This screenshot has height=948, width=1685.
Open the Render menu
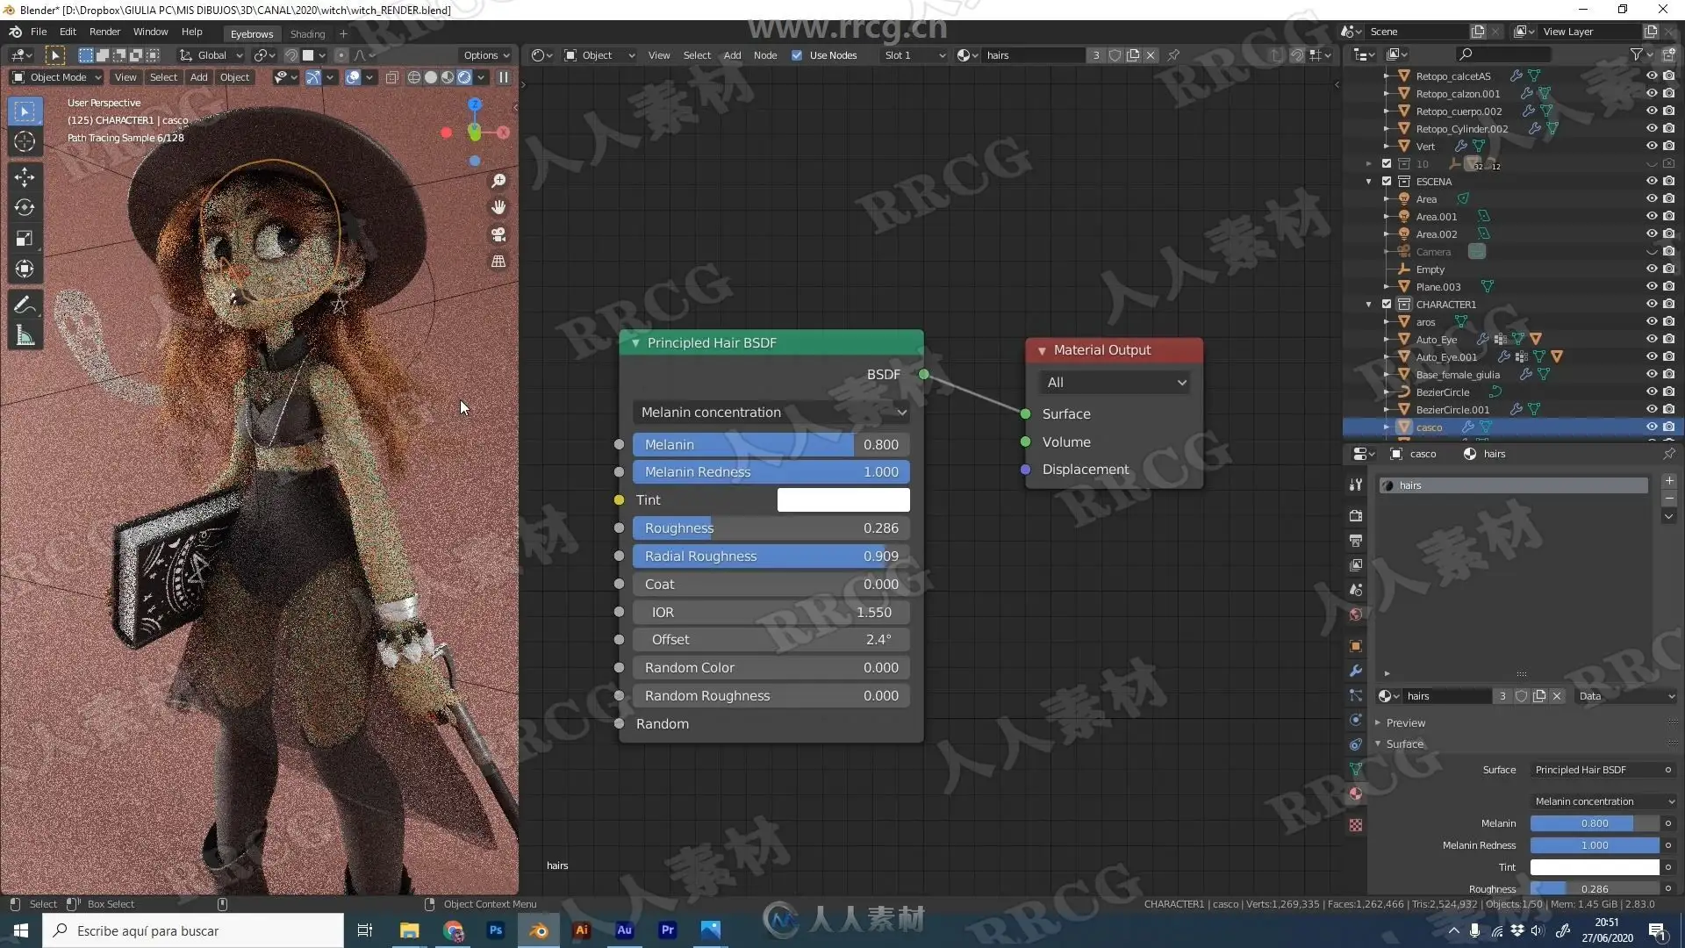pyautogui.click(x=104, y=32)
